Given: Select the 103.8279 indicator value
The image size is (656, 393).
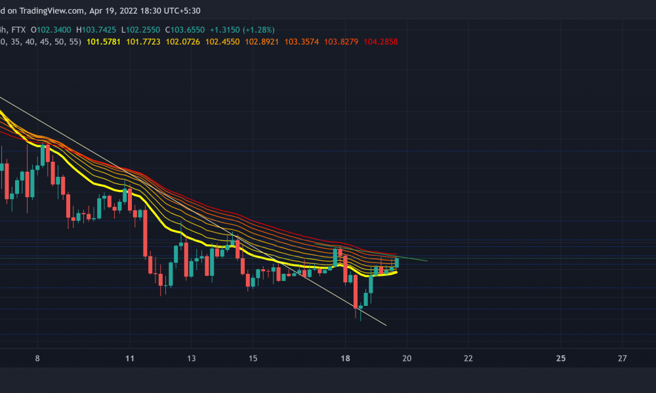Looking at the screenshot, I should (x=341, y=42).
